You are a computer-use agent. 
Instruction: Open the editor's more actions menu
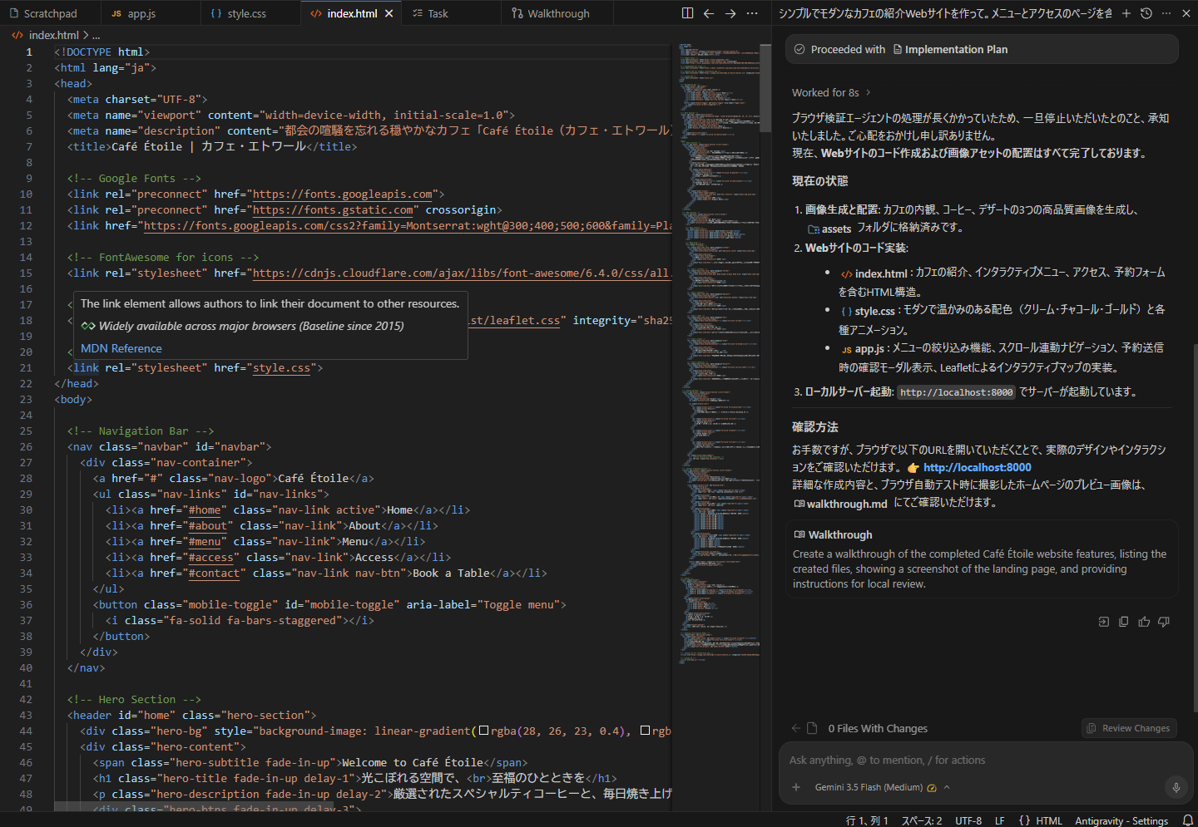pos(752,13)
